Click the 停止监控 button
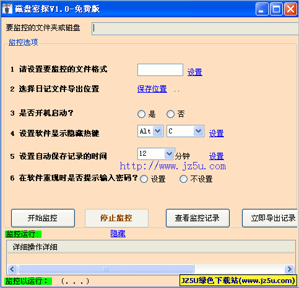 point(116,218)
